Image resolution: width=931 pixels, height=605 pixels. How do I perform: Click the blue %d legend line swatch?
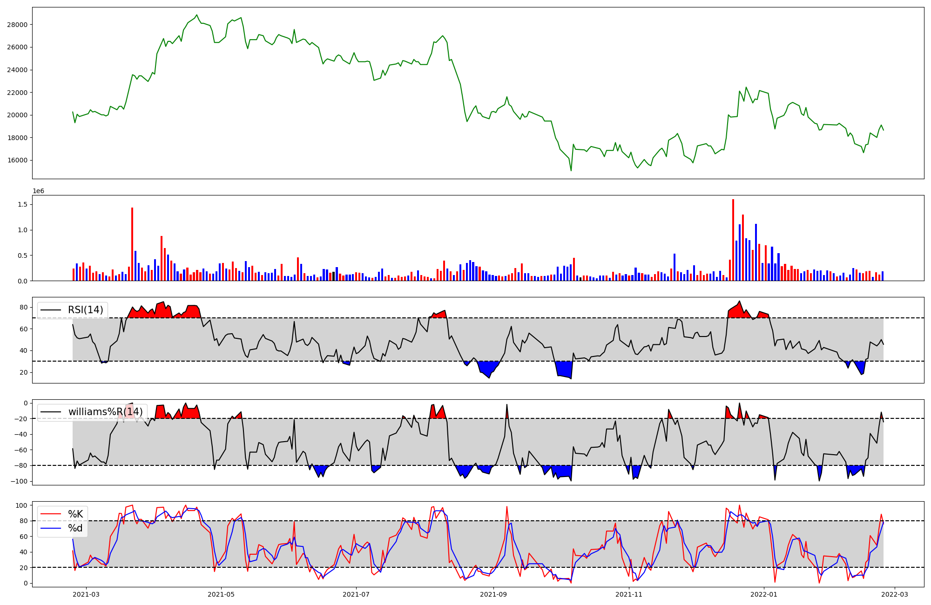tap(51, 528)
